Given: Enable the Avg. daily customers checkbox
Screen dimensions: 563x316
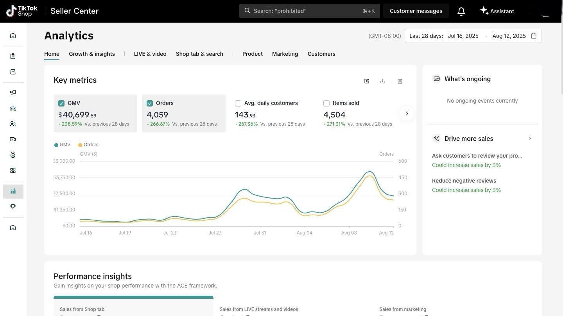Looking at the screenshot, I should point(238,103).
